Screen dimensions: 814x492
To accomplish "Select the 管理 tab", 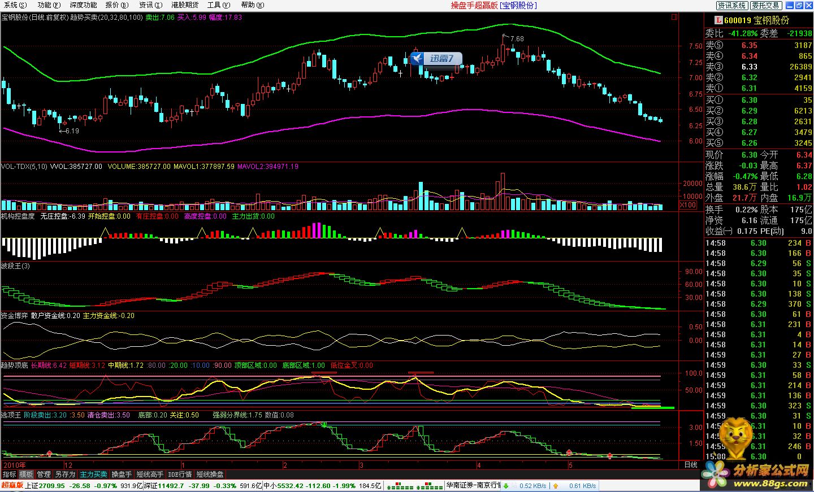I will 44,474.
